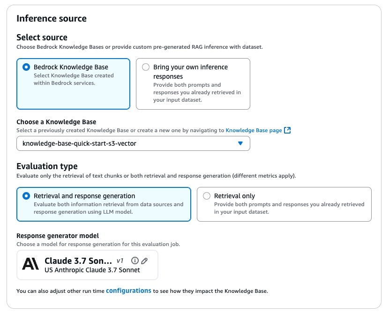Choose the Bring your own inference responses radio
Viewport: 389px width, 313px height.
[x=146, y=67]
